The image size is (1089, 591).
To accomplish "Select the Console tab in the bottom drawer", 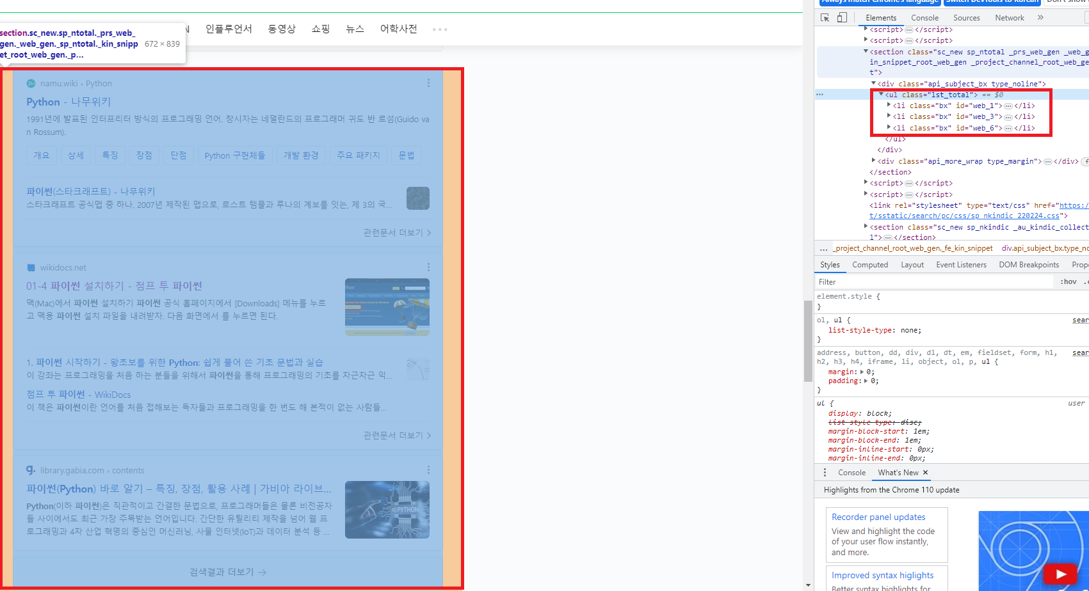I will 851,473.
